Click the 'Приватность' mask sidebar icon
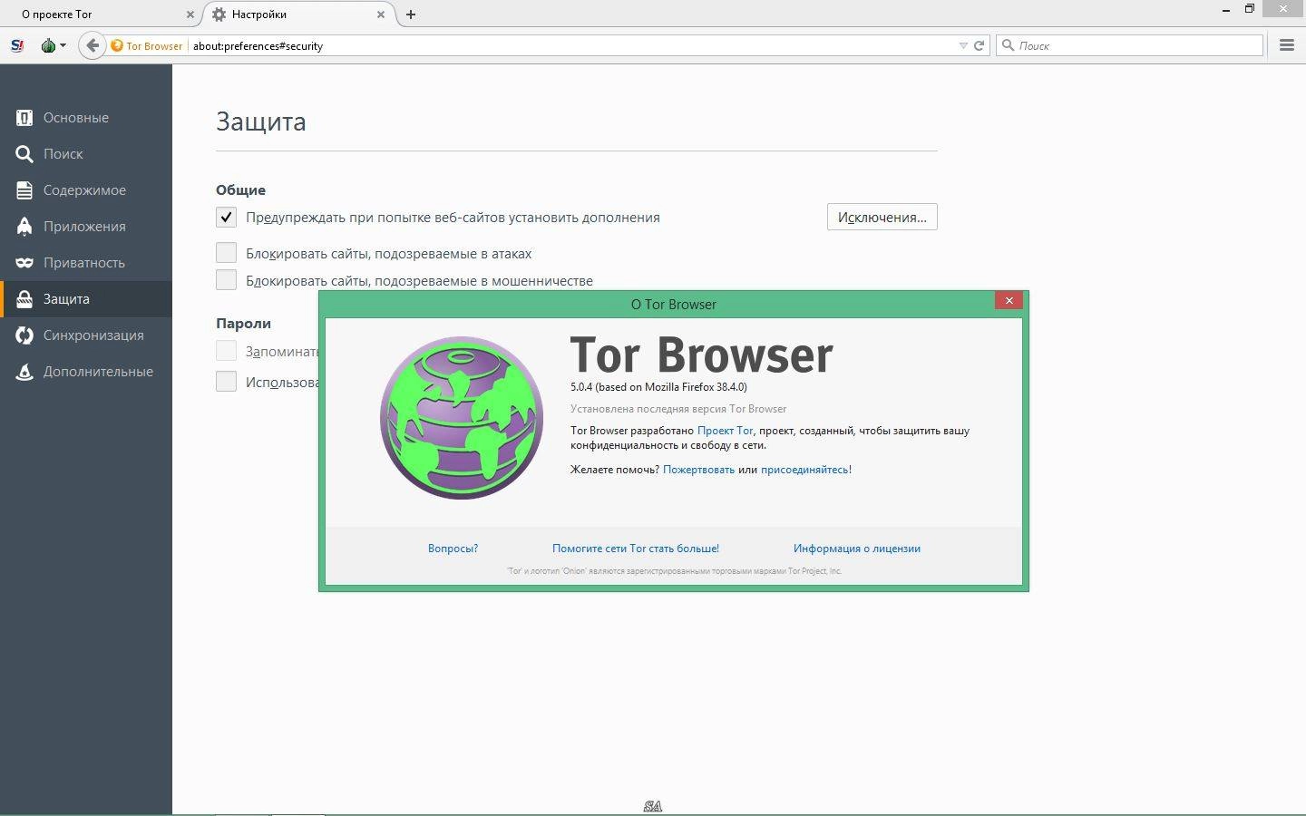 24,263
